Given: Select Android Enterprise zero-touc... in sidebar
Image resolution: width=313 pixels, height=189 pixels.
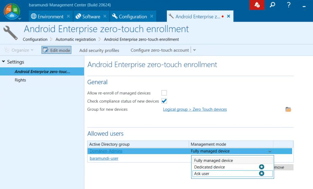Looking at the screenshot, I should pyautogui.click(x=42, y=71).
